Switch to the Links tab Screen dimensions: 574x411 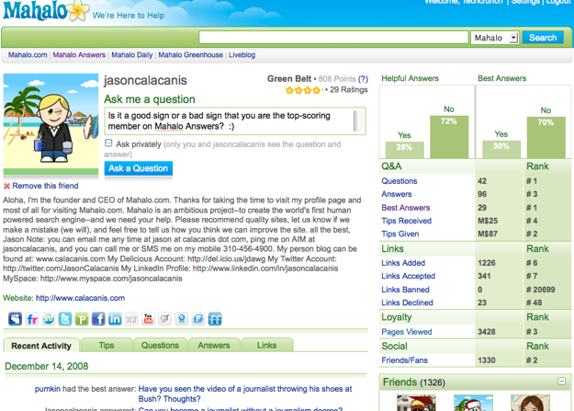(x=266, y=345)
